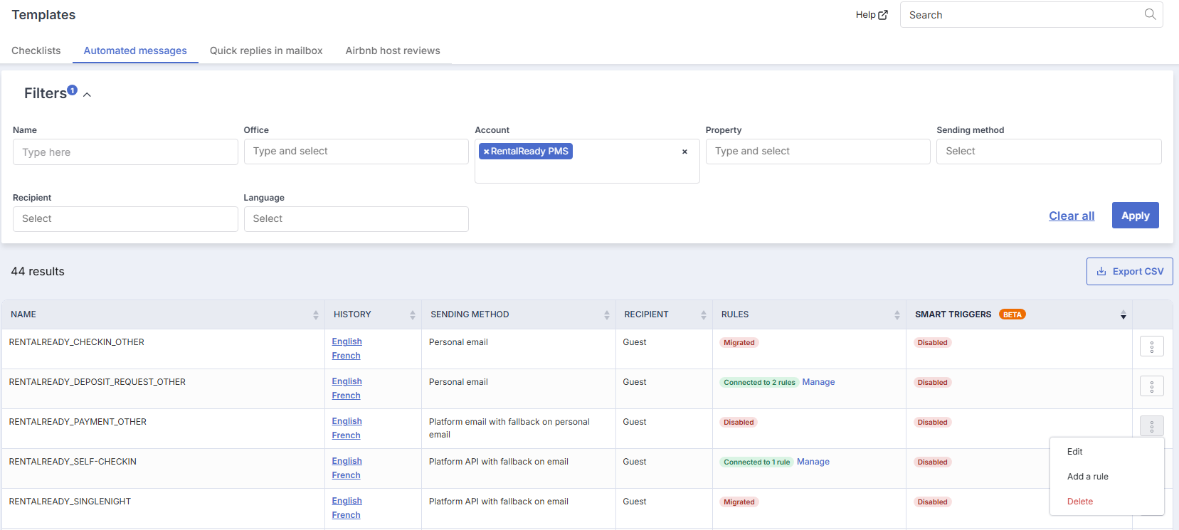Open the Sending method dropdown
This screenshot has width=1179, height=530.
click(x=1049, y=152)
